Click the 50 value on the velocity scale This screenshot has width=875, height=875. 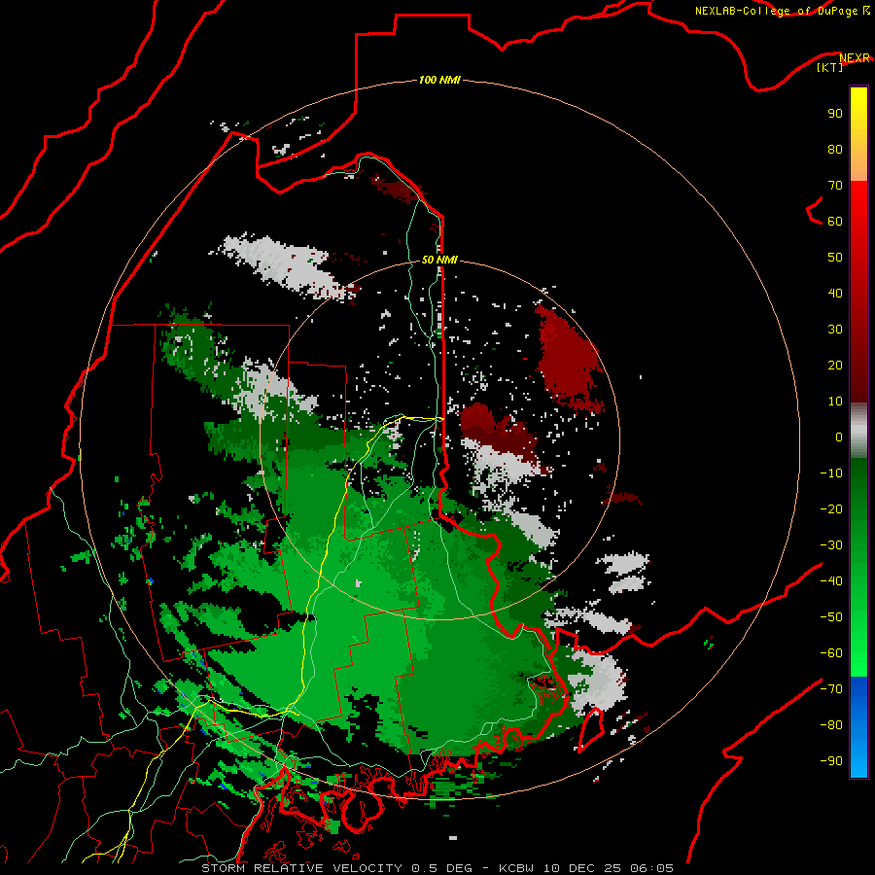[835, 258]
